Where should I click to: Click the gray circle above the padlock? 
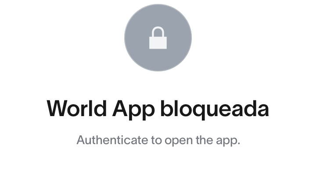pos(158,15)
